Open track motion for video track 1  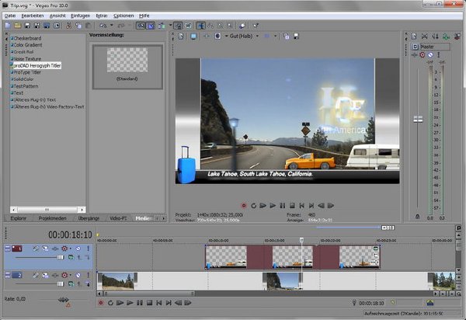tap(45, 249)
